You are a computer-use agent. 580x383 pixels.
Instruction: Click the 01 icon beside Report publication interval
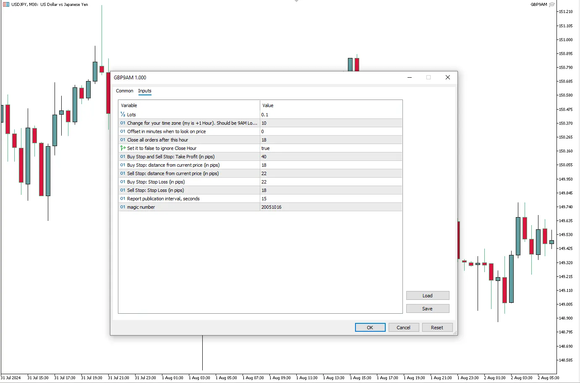[x=123, y=199]
